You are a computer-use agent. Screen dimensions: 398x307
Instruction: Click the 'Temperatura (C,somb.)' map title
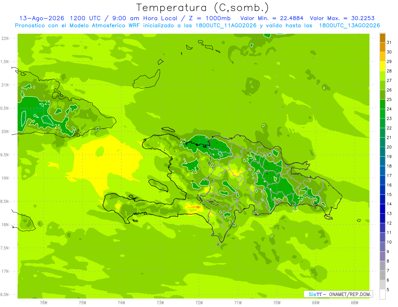(x=202, y=8)
